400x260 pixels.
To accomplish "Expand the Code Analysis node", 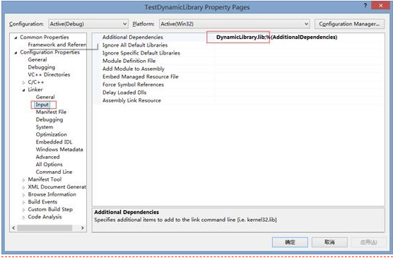I will click(24, 218).
